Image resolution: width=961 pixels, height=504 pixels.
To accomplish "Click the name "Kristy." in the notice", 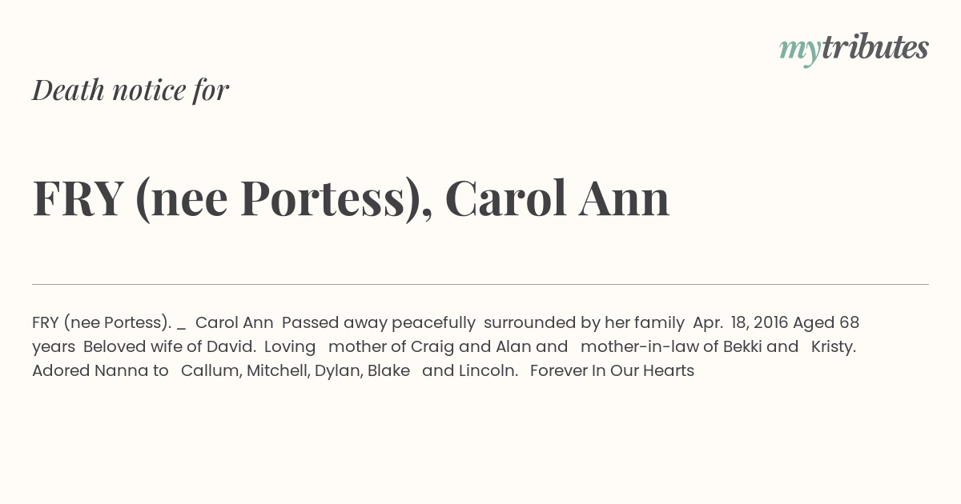I will point(834,347).
